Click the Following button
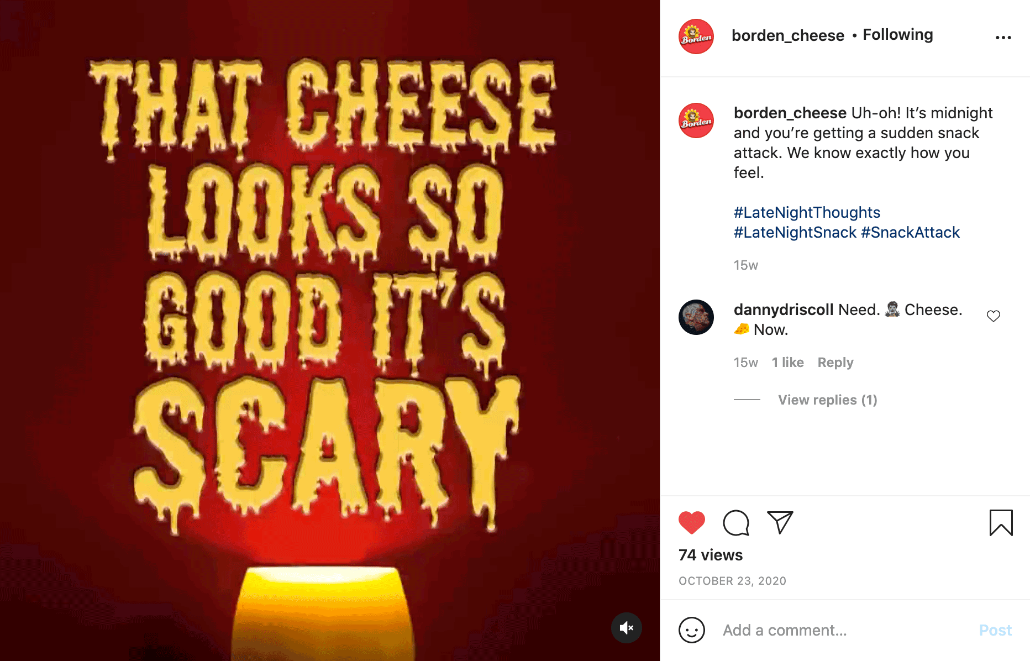The width and height of the screenshot is (1030, 661). click(x=897, y=35)
